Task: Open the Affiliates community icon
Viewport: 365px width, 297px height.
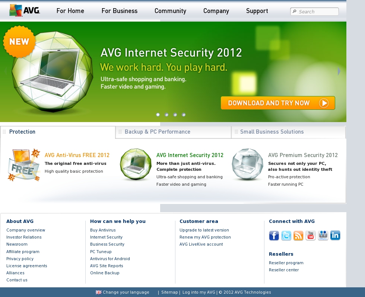Action: [323, 236]
